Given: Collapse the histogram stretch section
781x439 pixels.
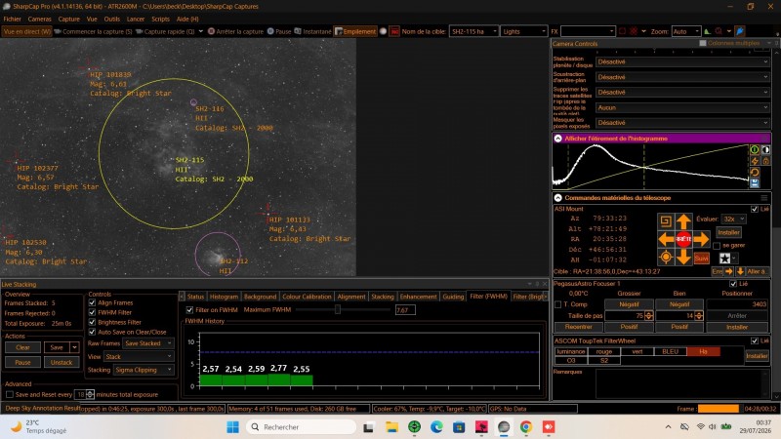Looking at the screenshot, I should click(557, 139).
